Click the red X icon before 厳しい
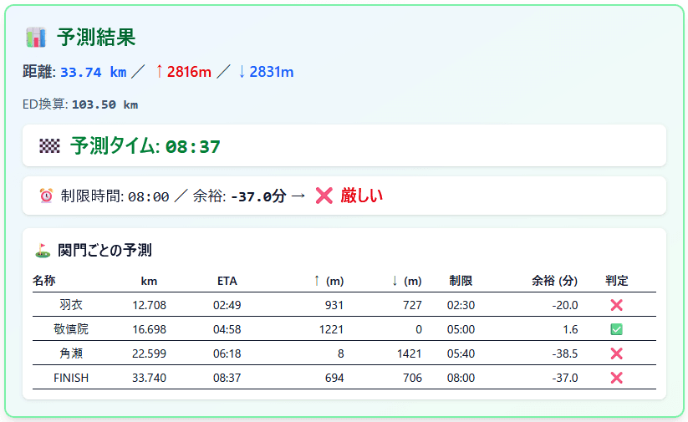The width and height of the screenshot is (688, 422). pyautogui.click(x=324, y=196)
